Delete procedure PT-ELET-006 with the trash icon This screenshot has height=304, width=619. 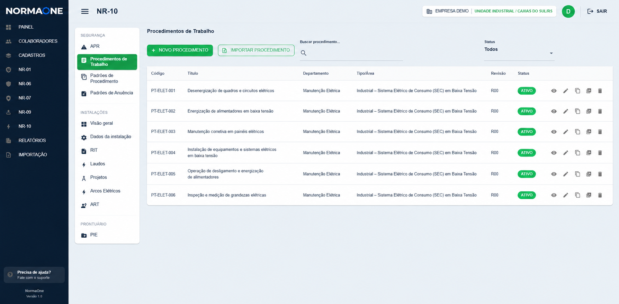point(600,195)
